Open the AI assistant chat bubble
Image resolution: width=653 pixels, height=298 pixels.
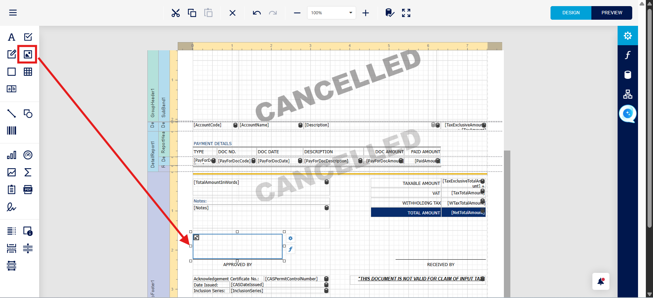point(628,114)
